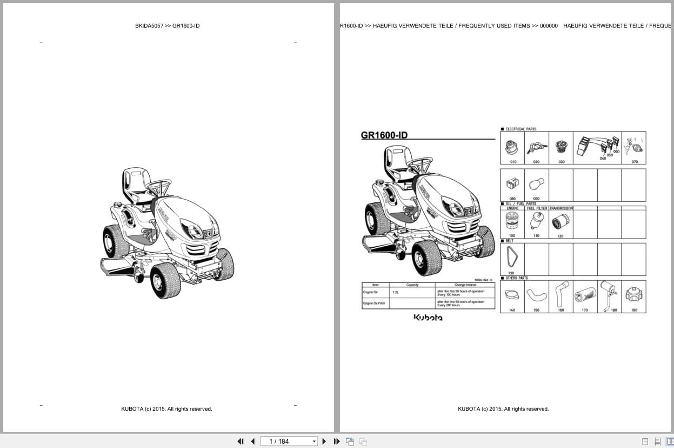Select part 030 in electrical parts

561,148
